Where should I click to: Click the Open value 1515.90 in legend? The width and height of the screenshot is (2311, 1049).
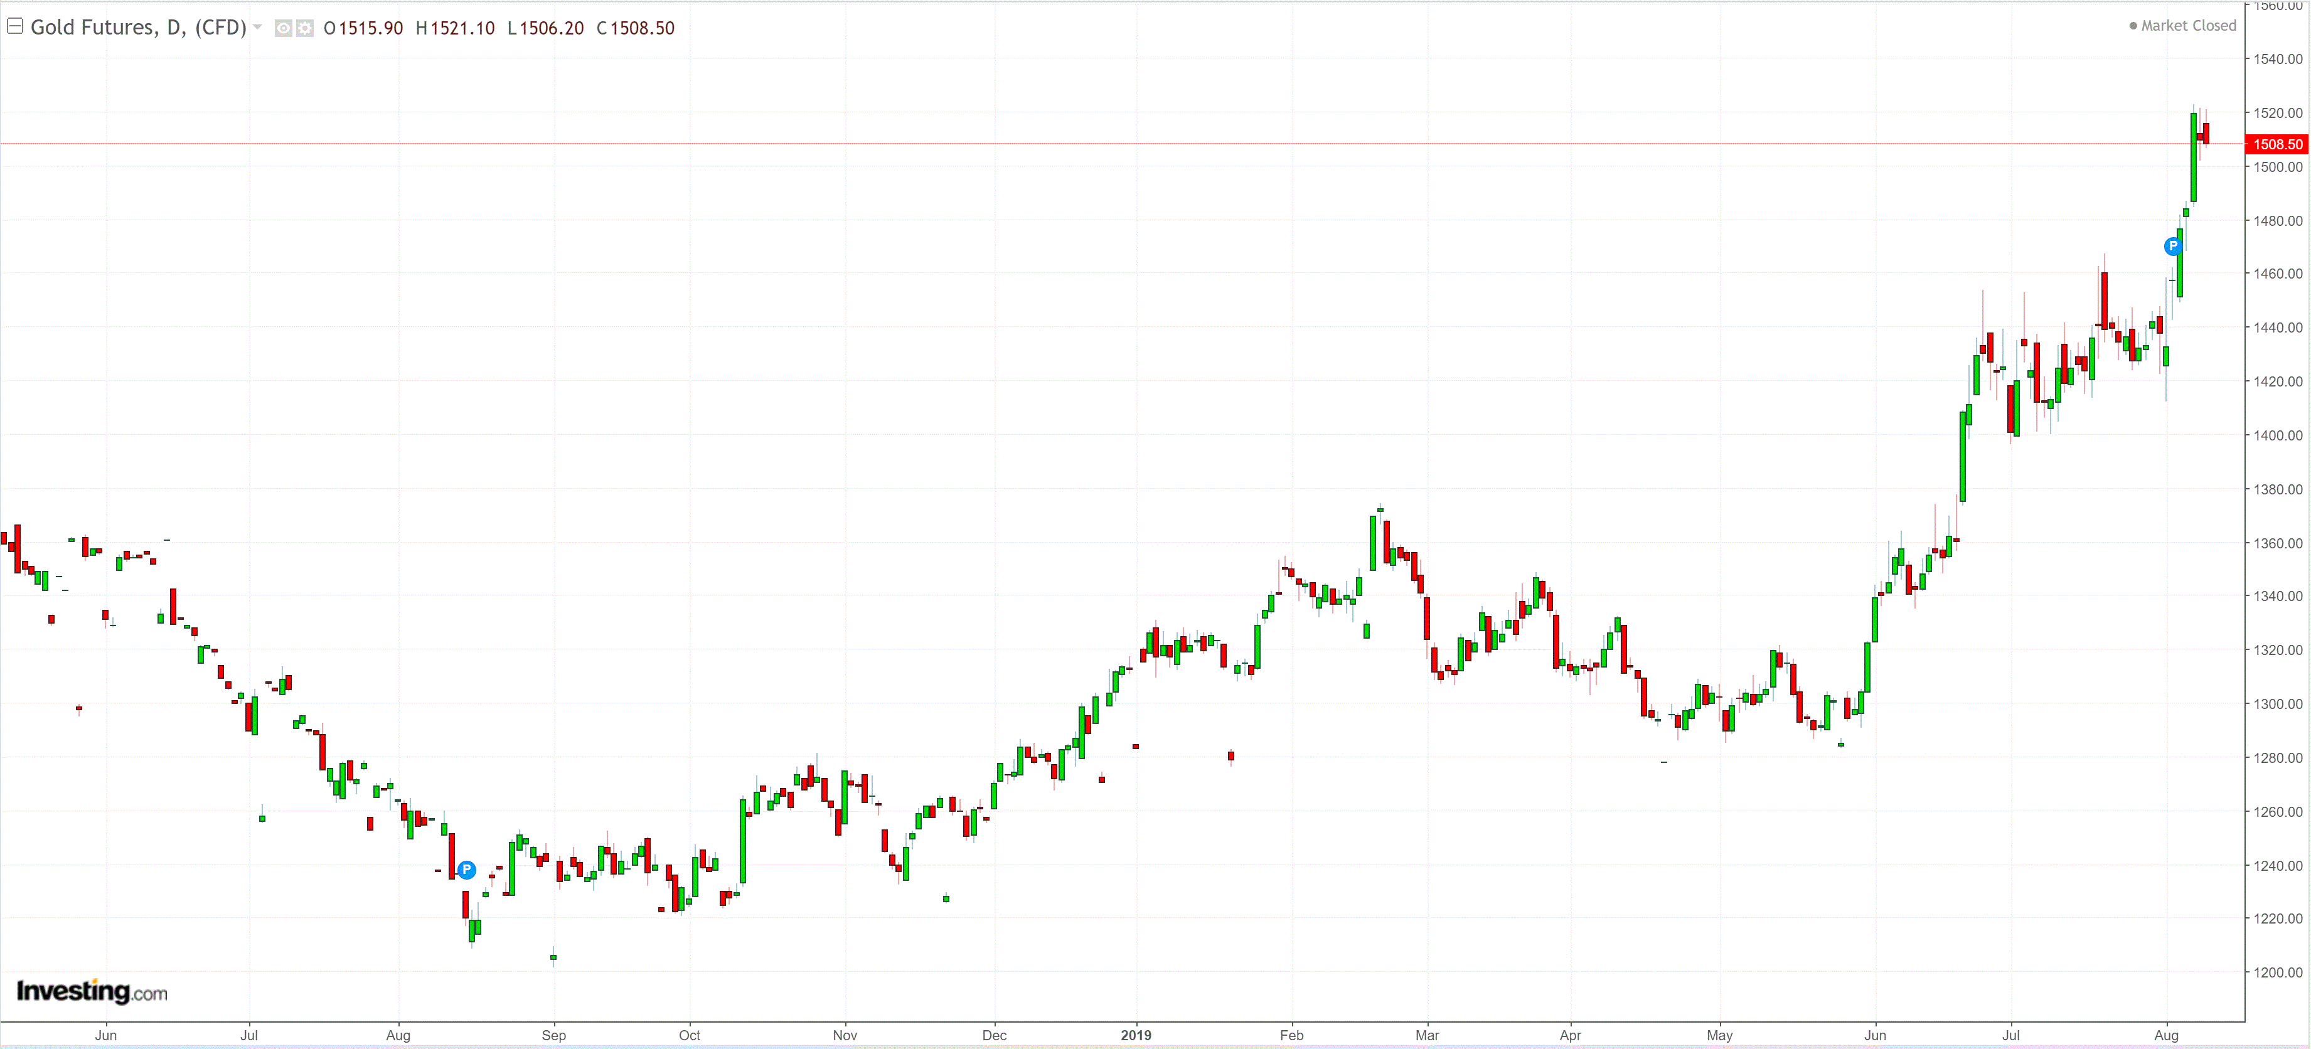[370, 29]
